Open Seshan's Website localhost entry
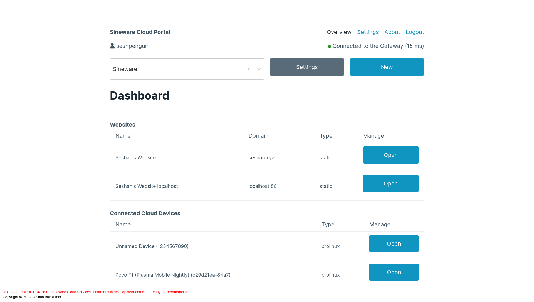This screenshot has height=302, width=534. tap(390, 184)
